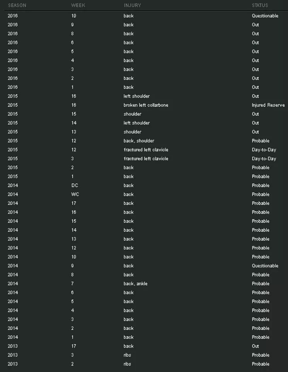The height and width of the screenshot is (372, 288).
Task: Select the 'Injured Reserve' status cell
Action: (268, 105)
